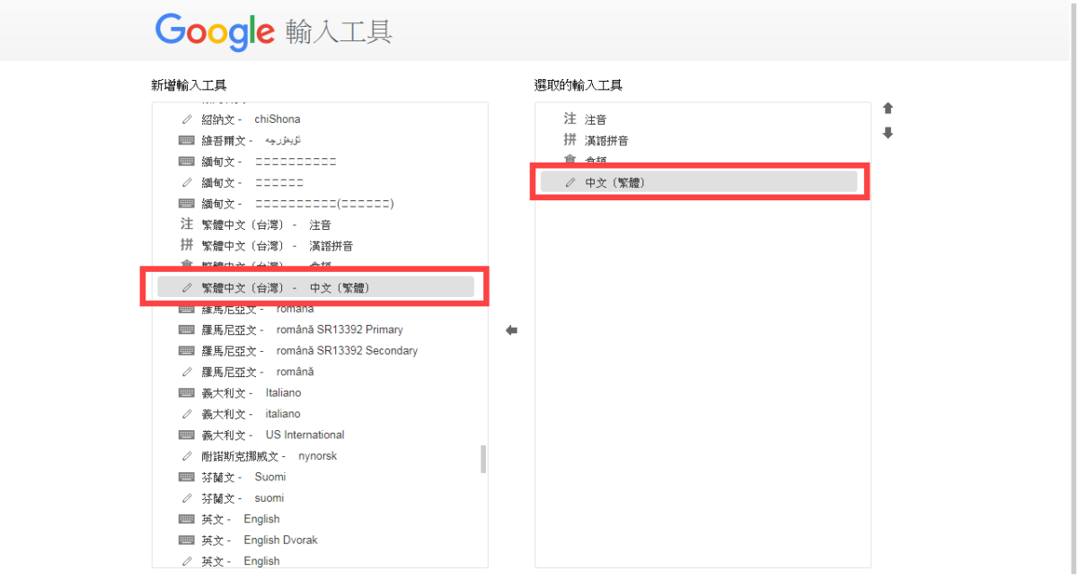Select the 英文 - English keyboard row above Dvorak

tap(315, 519)
